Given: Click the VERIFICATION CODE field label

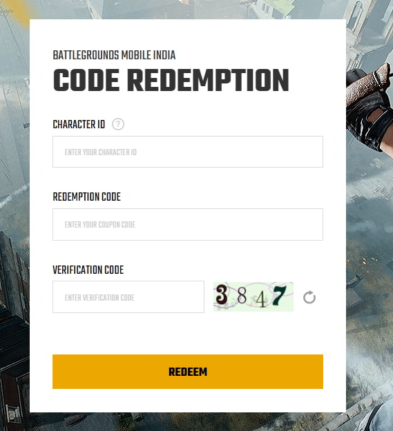Looking at the screenshot, I should [x=88, y=270].
